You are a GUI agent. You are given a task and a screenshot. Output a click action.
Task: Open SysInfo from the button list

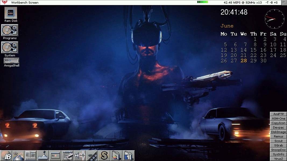click(x=278, y=154)
